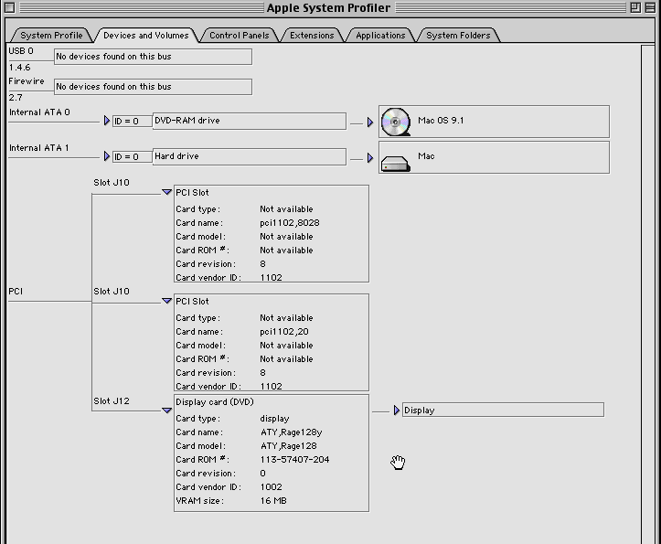This screenshot has height=544, width=661.
Task: Click the Apple System Profiler title bar
Action: click(328, 7)
